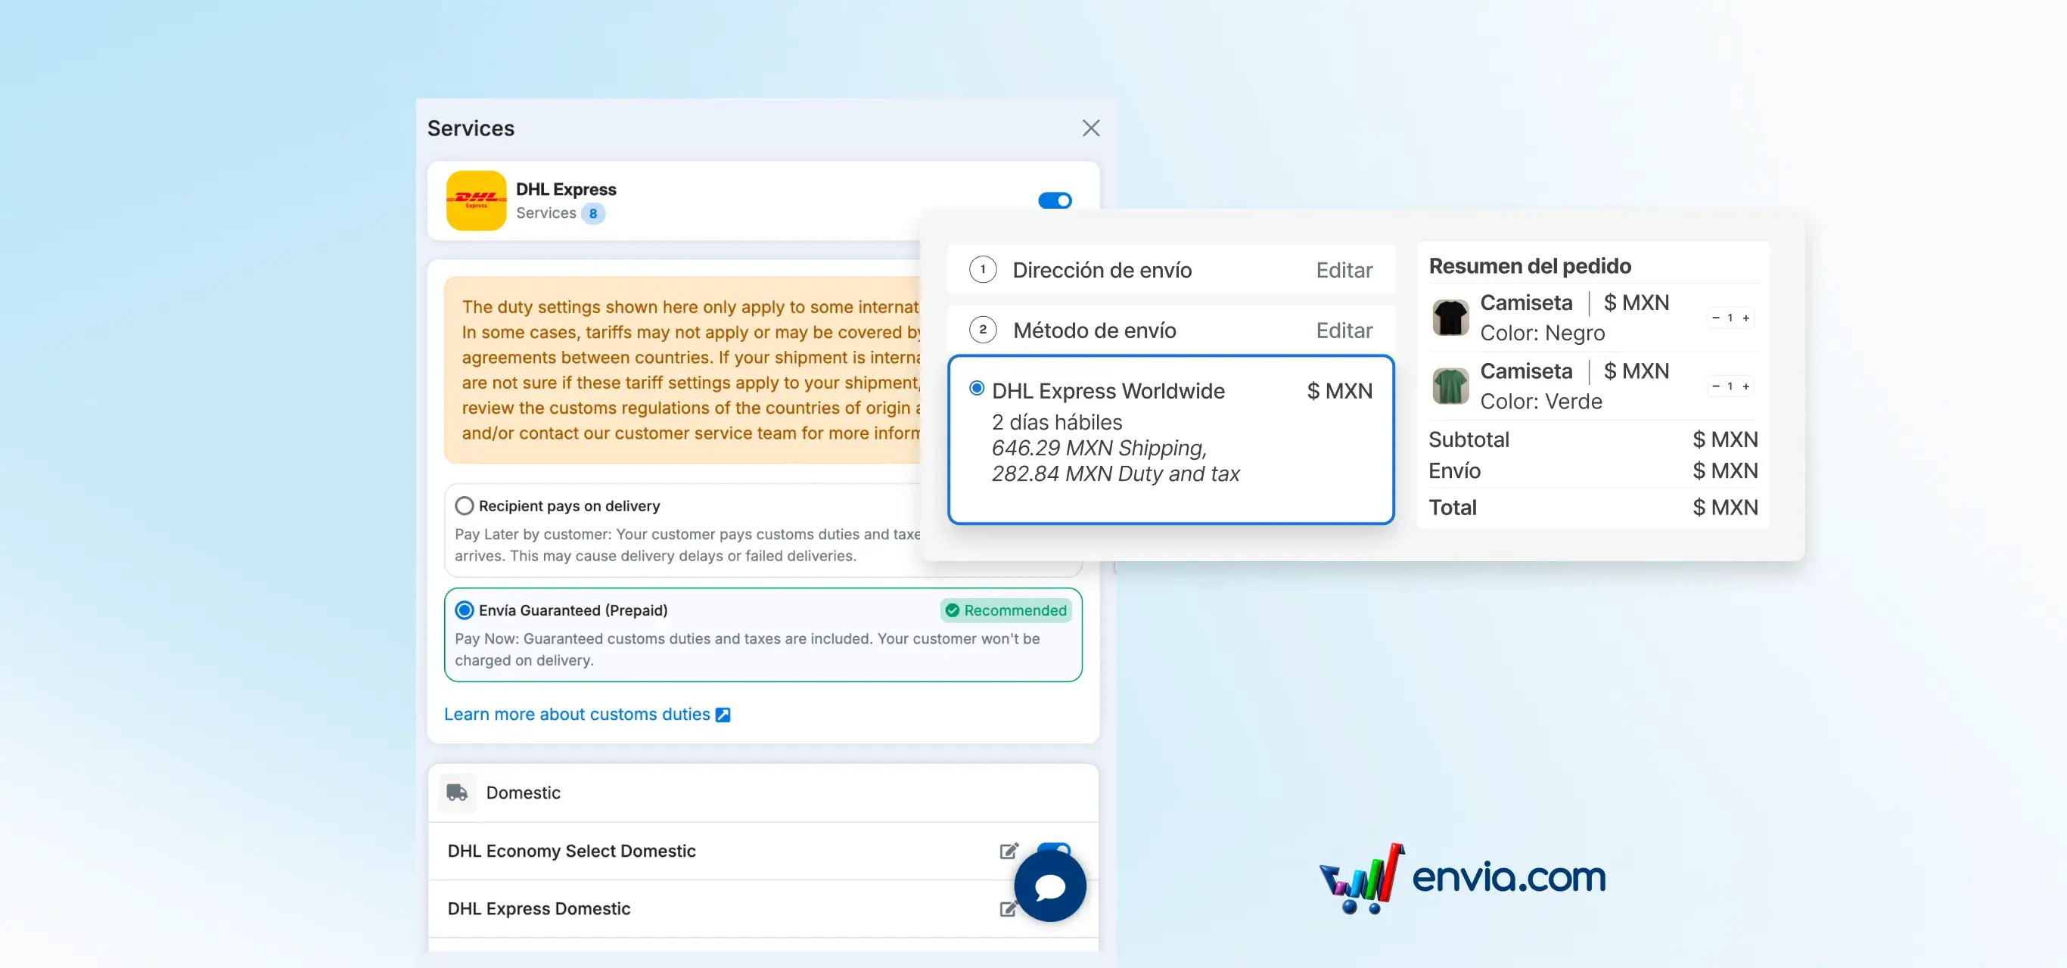Select DHL Express Worldwide shipping radio

[x=977, y=389]
